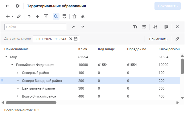Click the pencil edit icon in toolbar
Screen dimensions: 185x115
point(19,17)
